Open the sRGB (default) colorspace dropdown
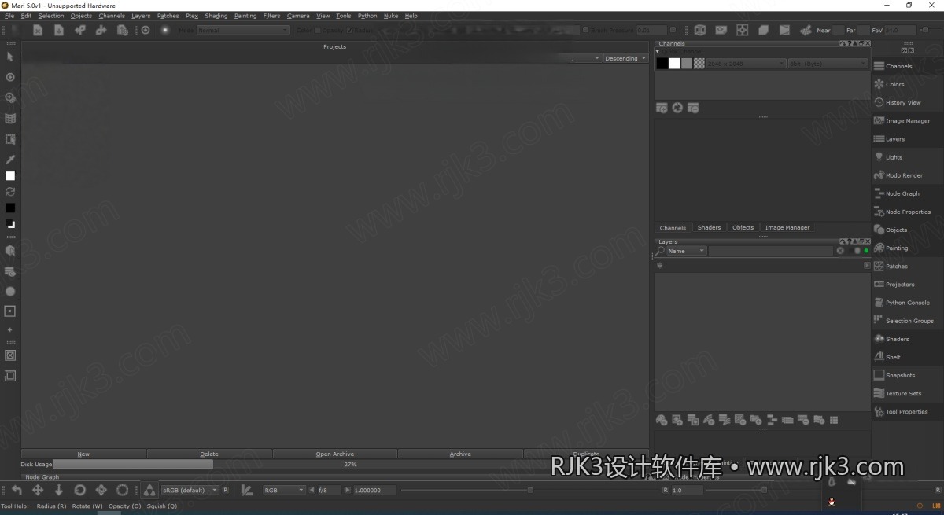This screenshot has width=944, height=515. (x=190, y=490)
